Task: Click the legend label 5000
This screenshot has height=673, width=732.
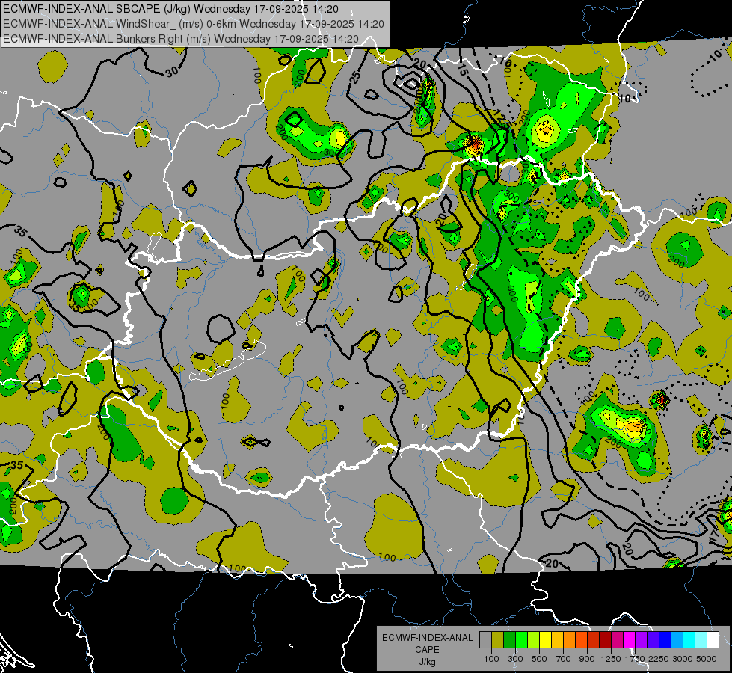Action: (x=707, y=659)
